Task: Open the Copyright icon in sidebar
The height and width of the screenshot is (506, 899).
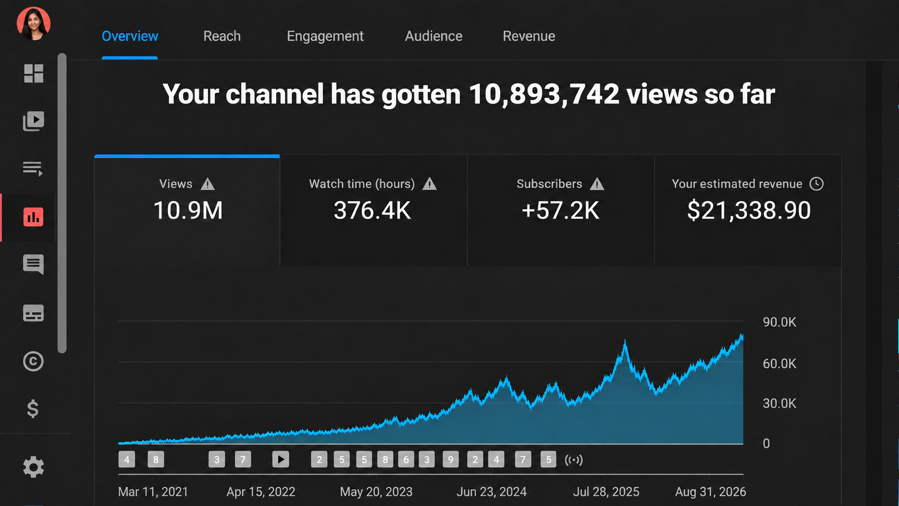Action: (x=33, y=361)
